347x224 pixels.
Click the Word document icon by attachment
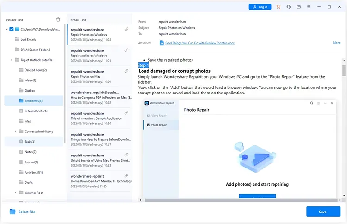[162, 43]
